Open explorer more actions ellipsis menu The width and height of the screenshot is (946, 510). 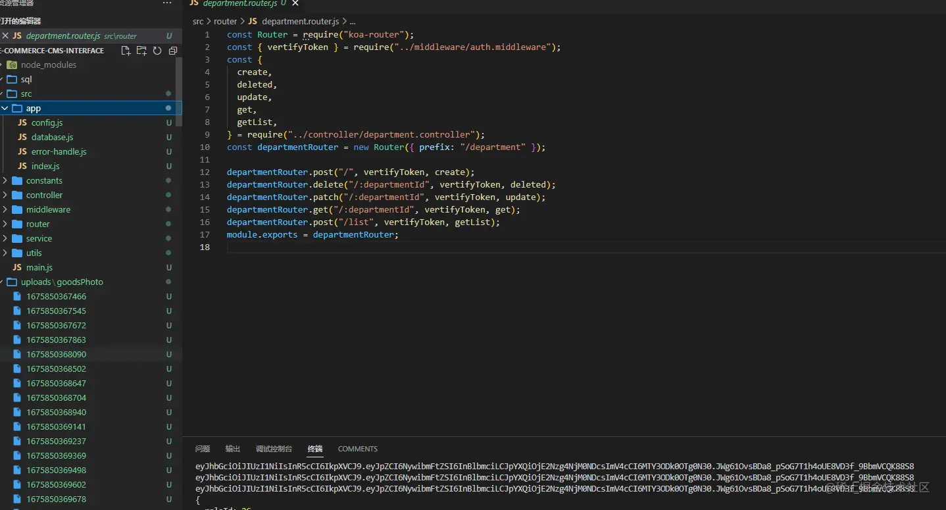(167, 3)
